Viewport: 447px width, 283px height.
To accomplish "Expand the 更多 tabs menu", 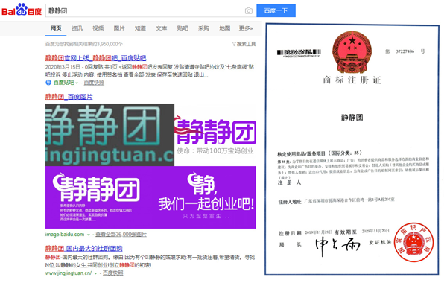I will (246, 28).
